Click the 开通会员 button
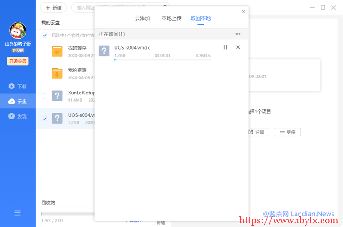Image resolution: width=343 pixels, height=227 pixels. coord(18,61)
